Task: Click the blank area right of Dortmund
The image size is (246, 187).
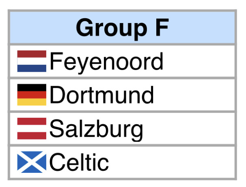Action: click(195, 95)
